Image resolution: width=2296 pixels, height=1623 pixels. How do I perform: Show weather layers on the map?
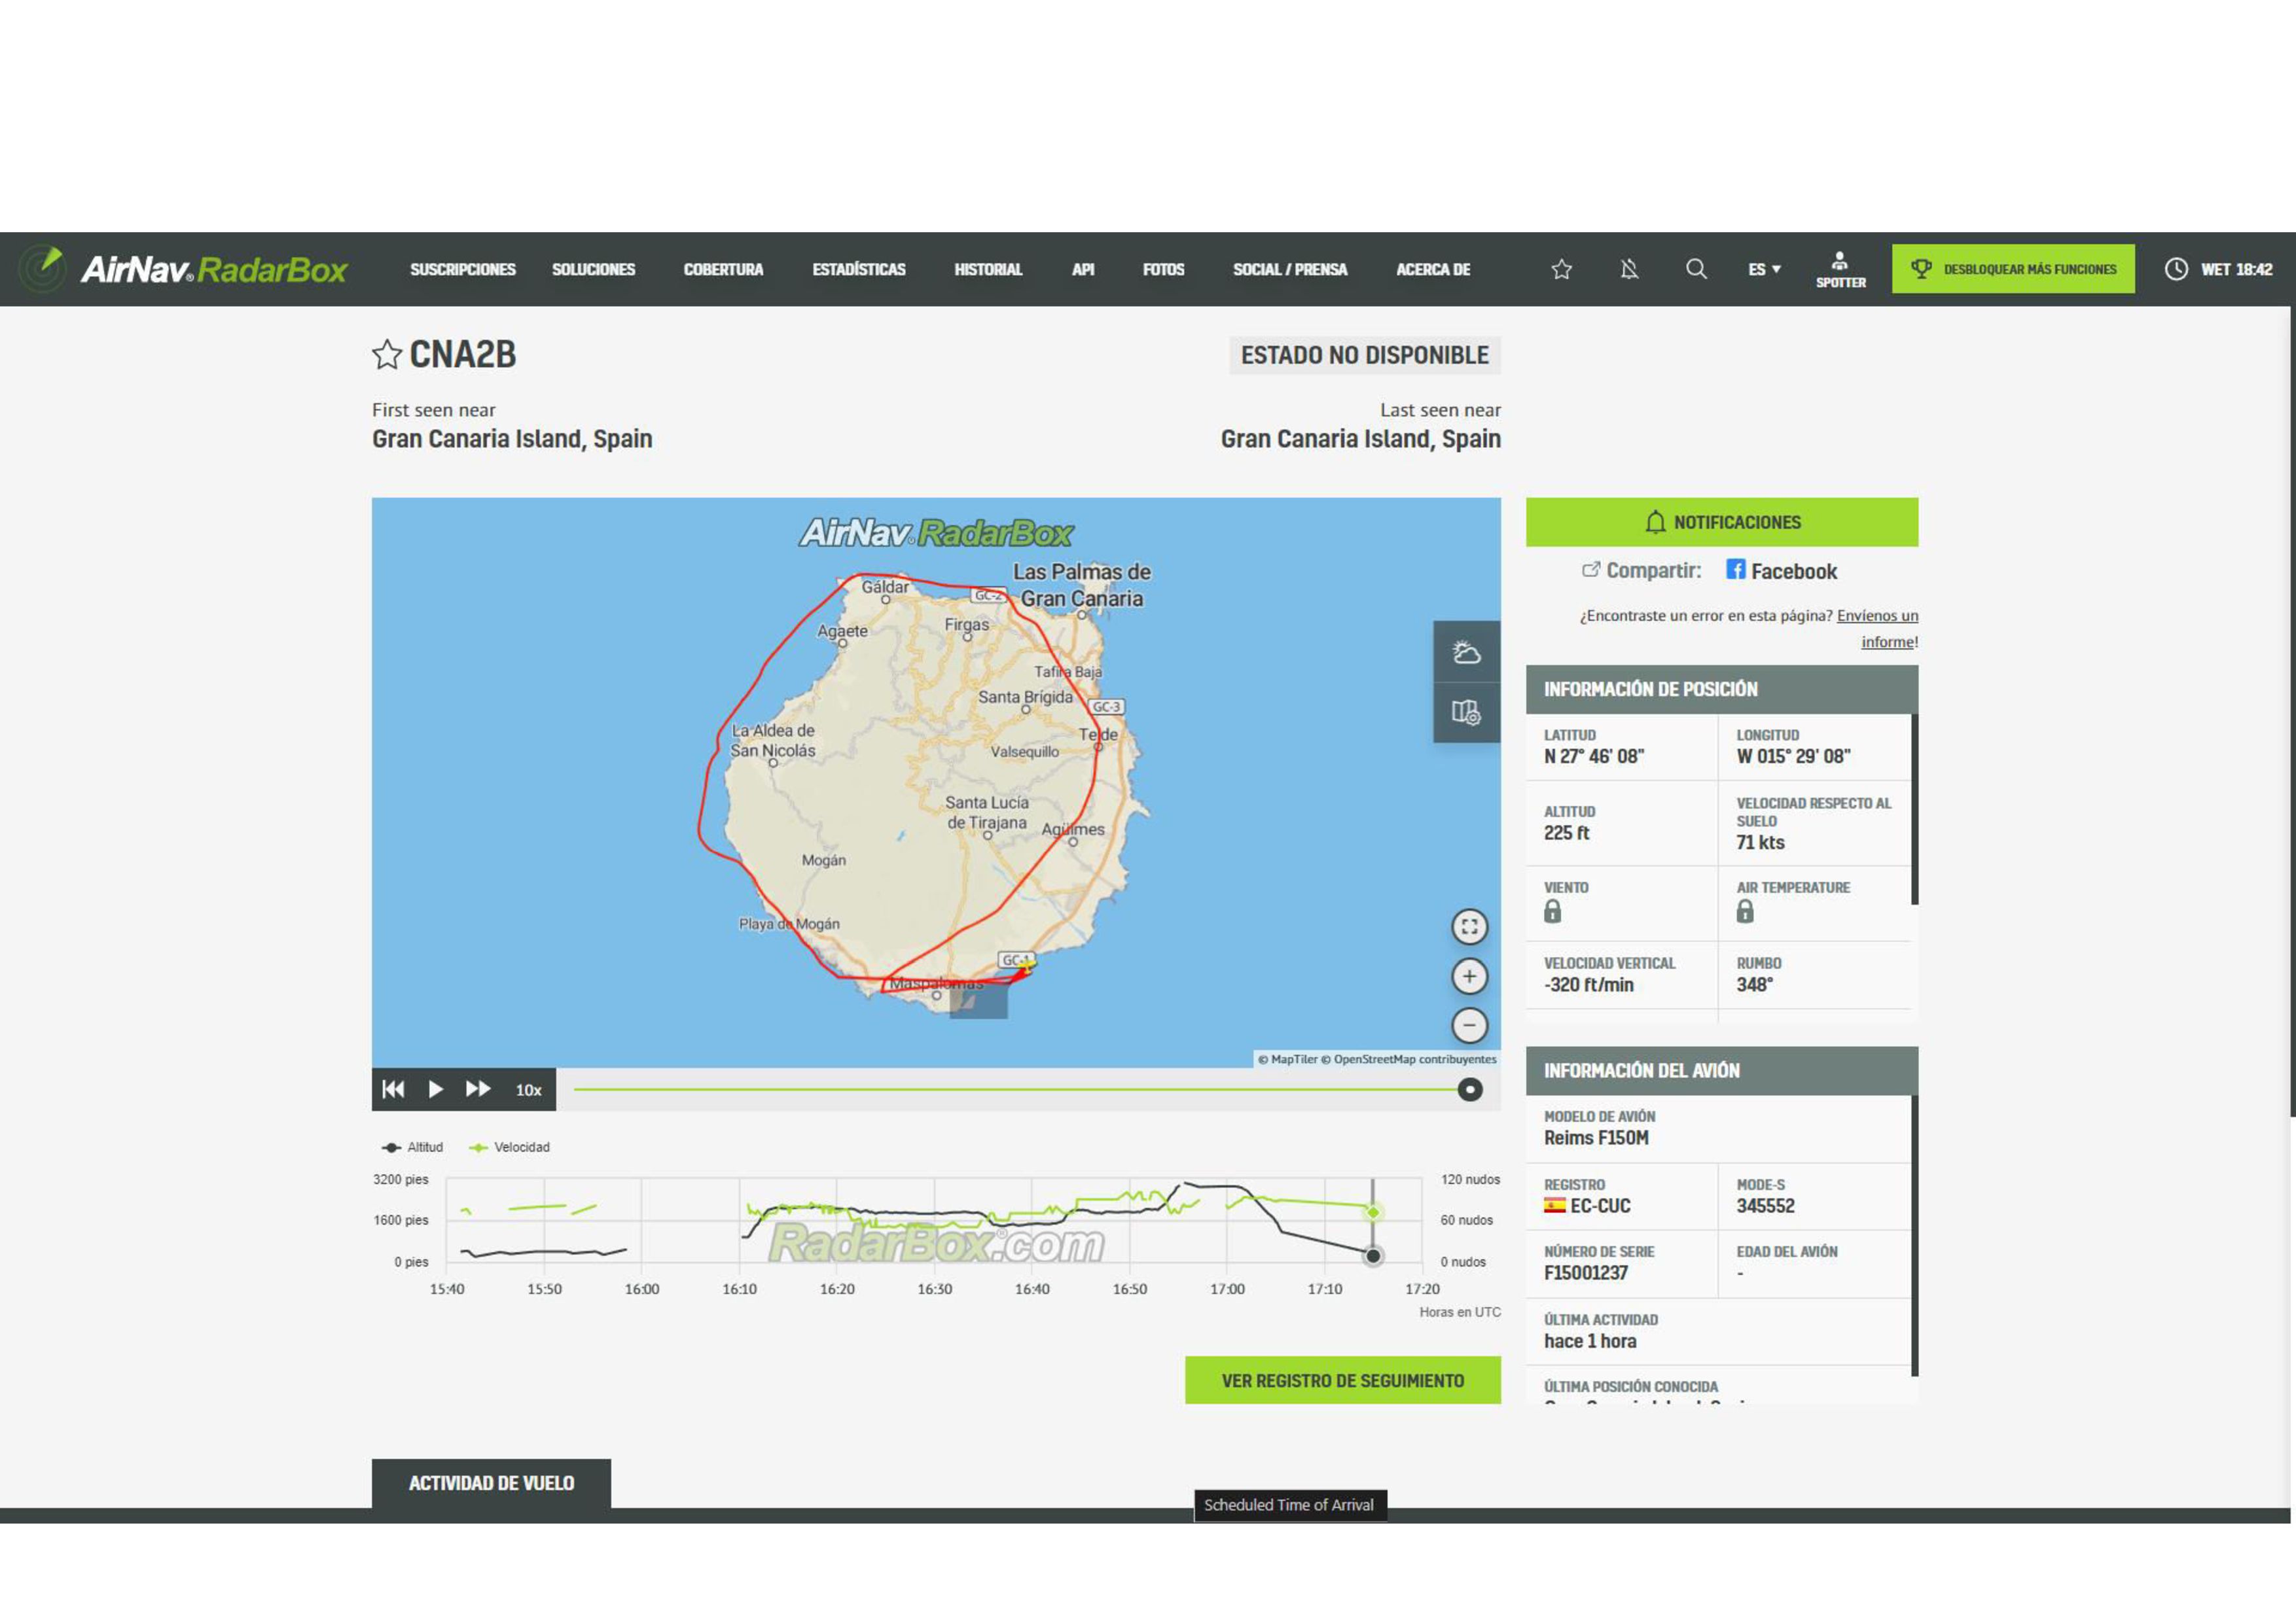1466,652
